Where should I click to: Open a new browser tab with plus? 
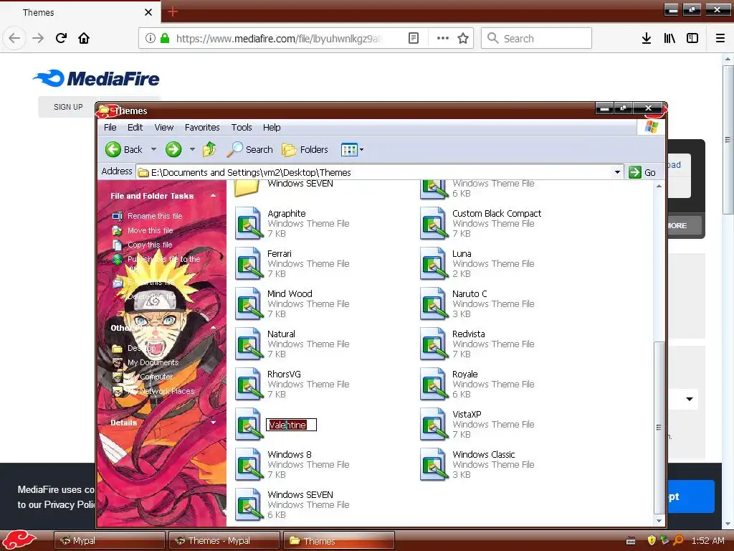(x=173, y=11)
